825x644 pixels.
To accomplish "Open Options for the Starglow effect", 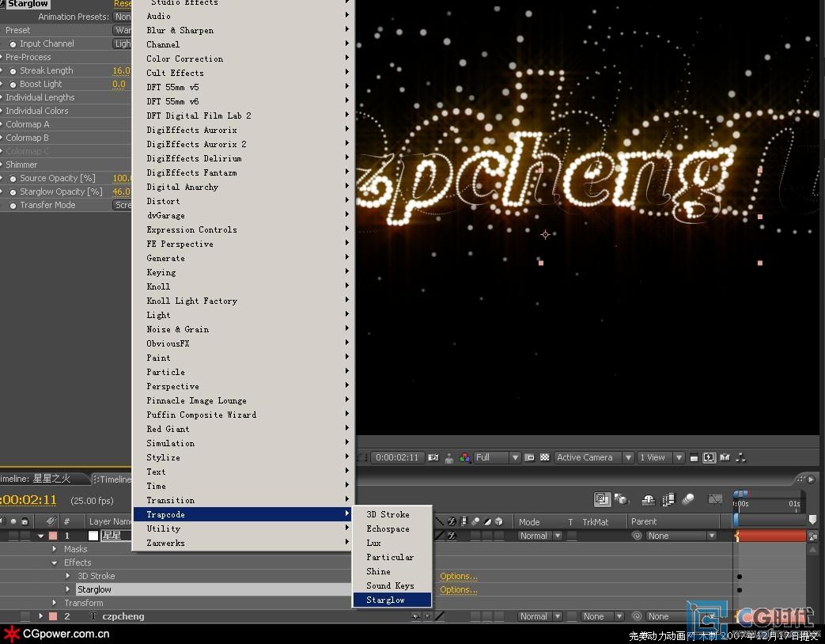I will click(x=459, y=590).
